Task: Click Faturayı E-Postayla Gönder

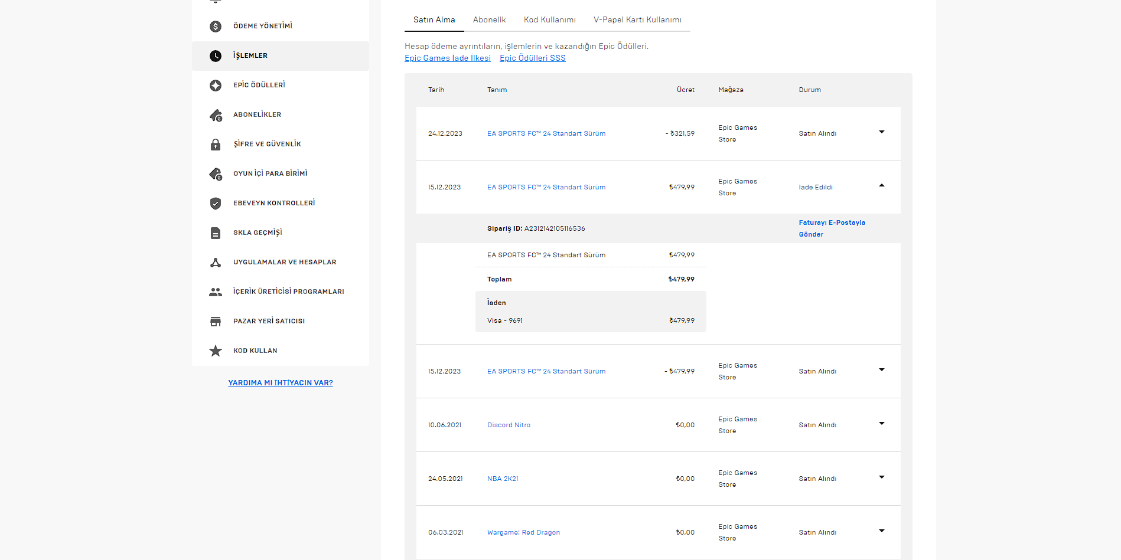Action: 832,228
